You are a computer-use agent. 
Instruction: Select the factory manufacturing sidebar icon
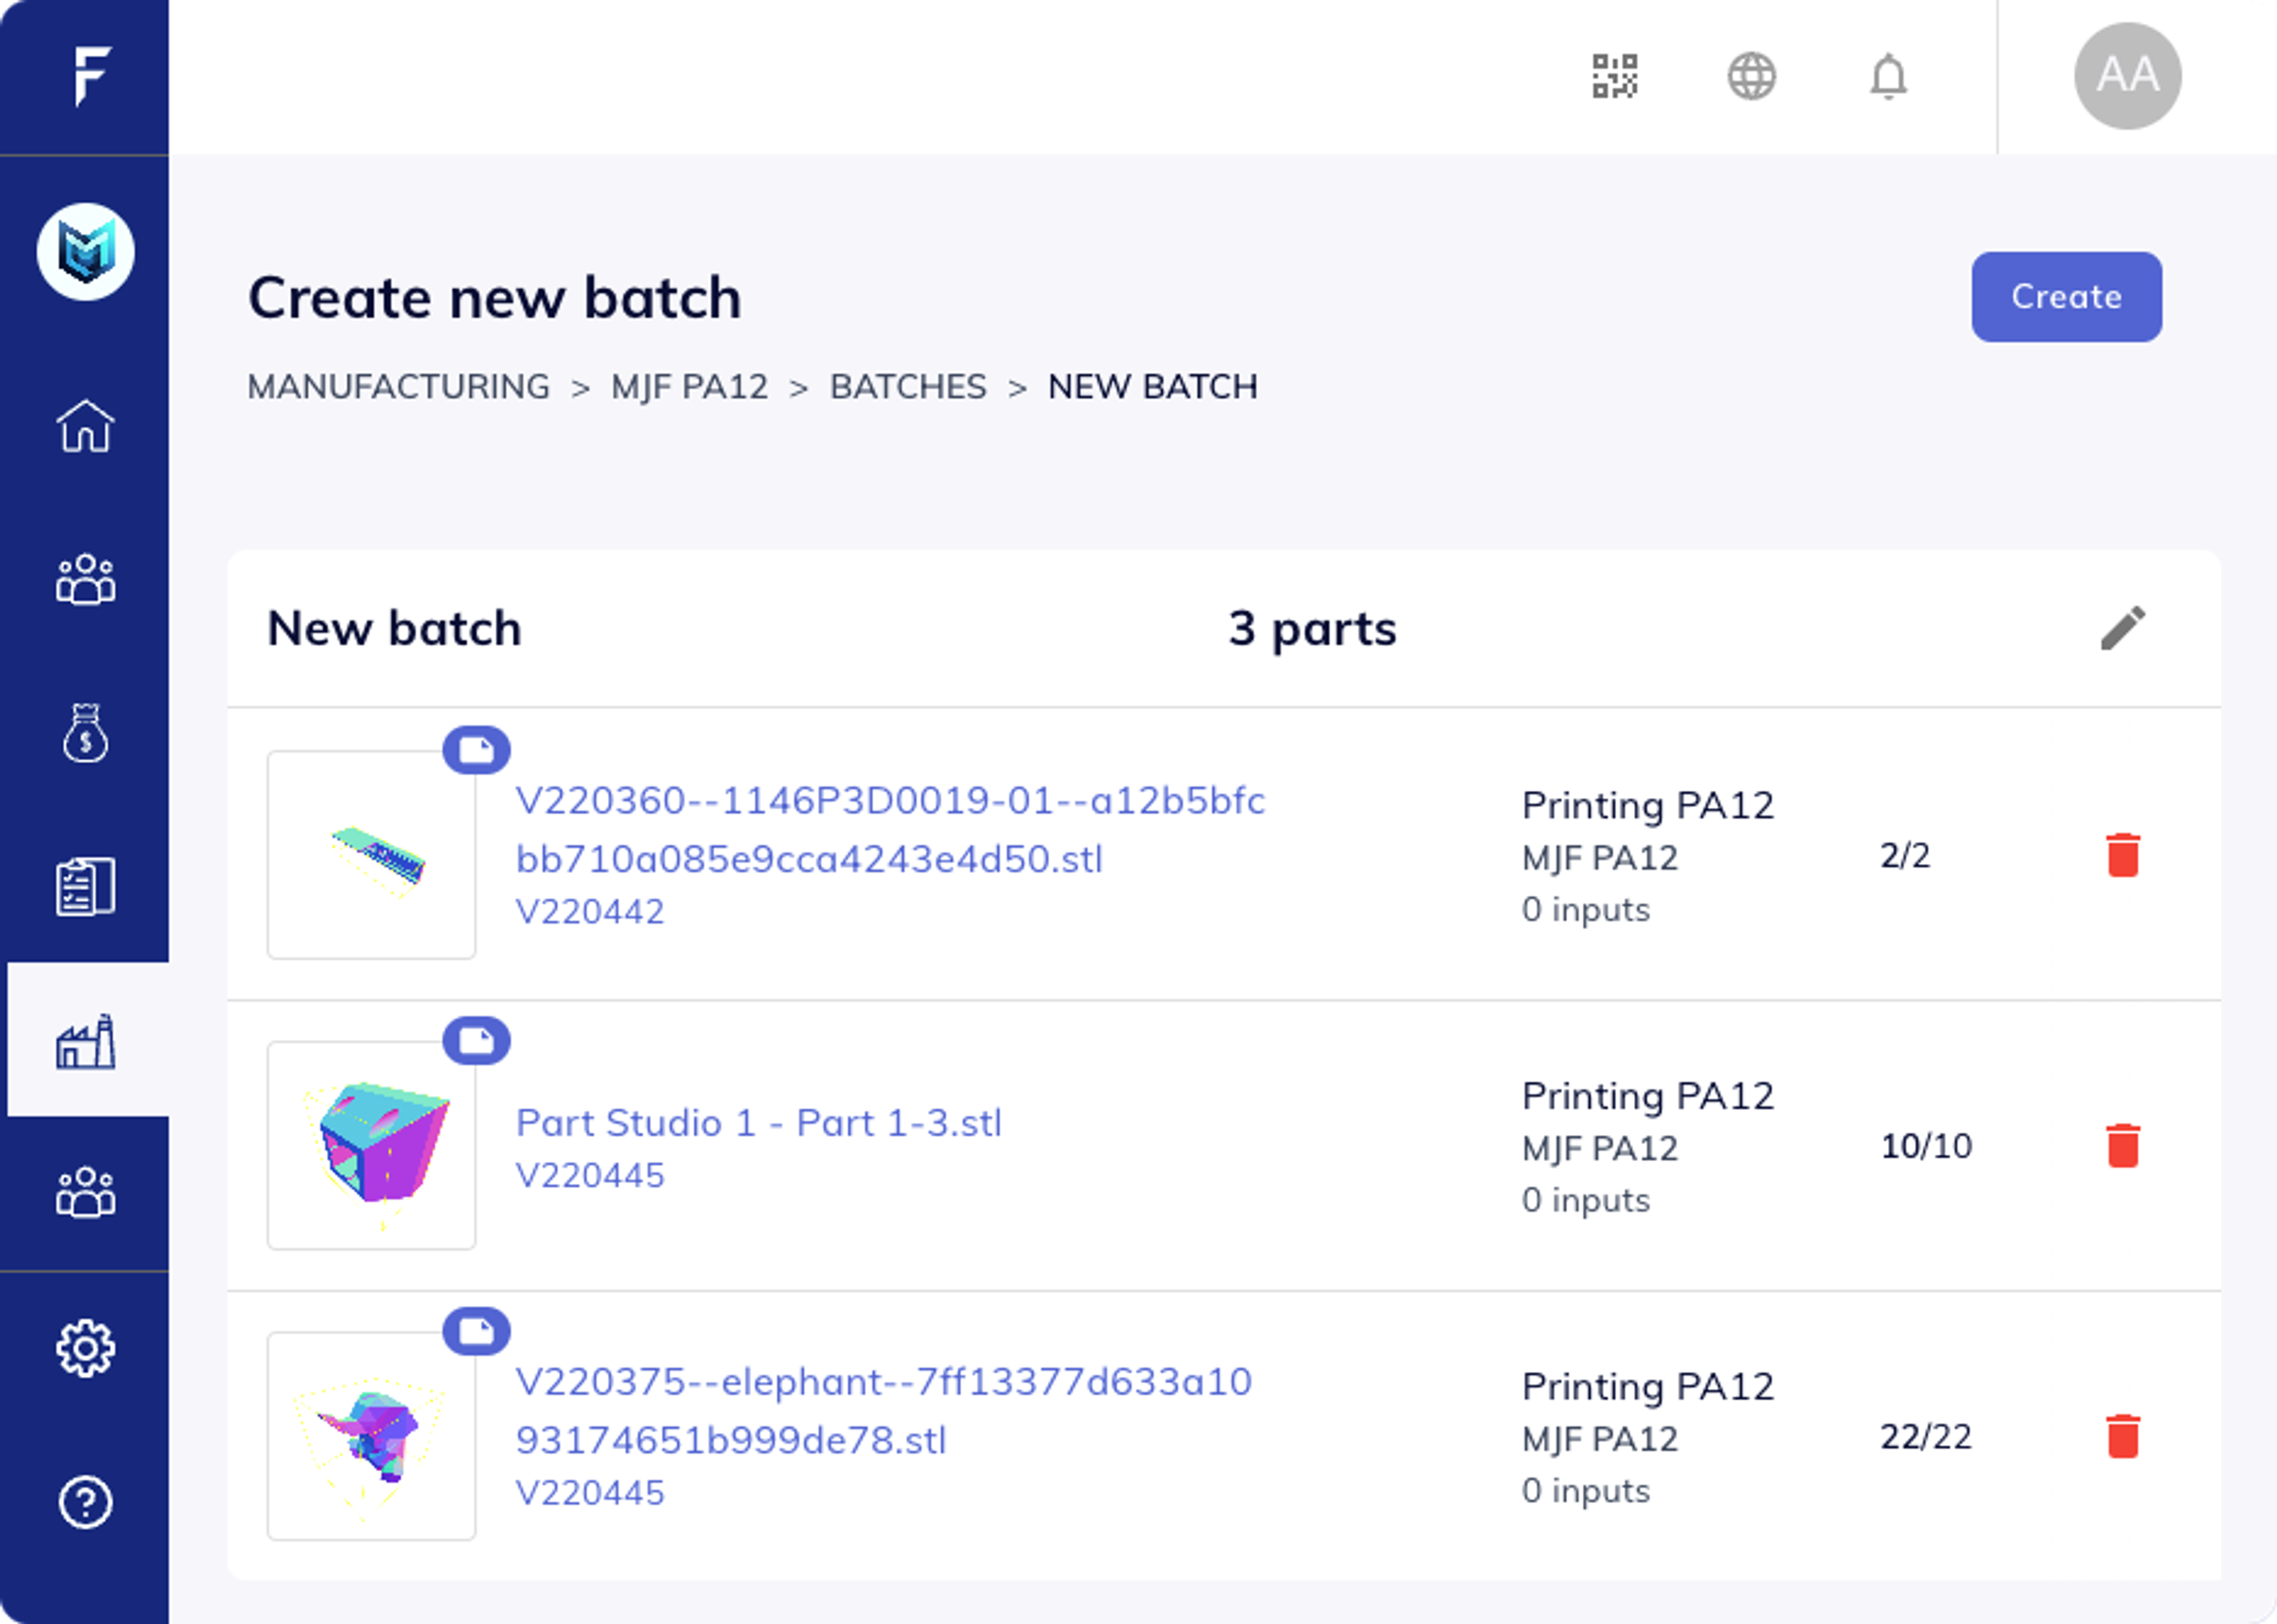click(85, 1041)
